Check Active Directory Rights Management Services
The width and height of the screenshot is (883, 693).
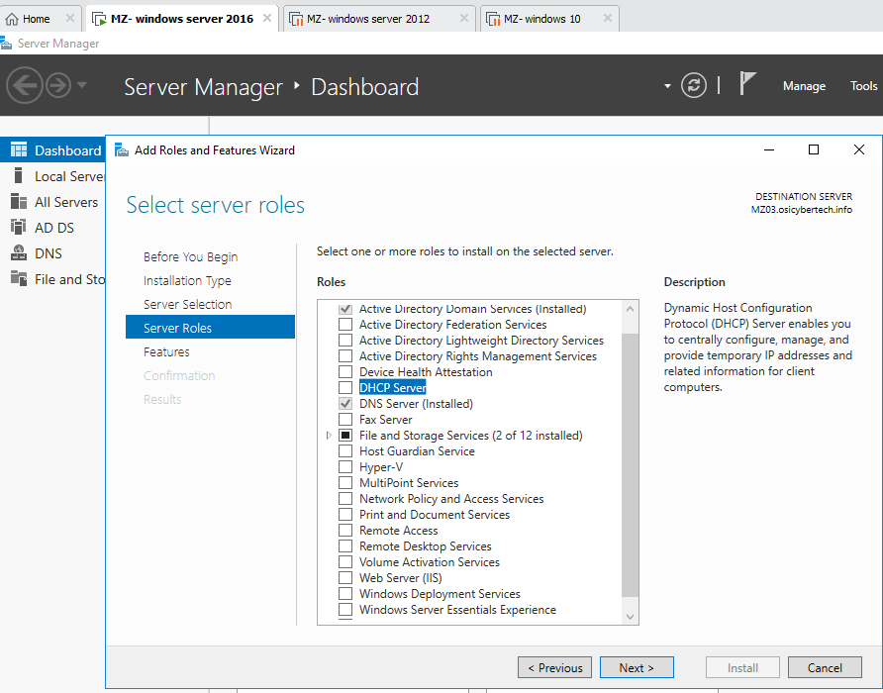345,356
